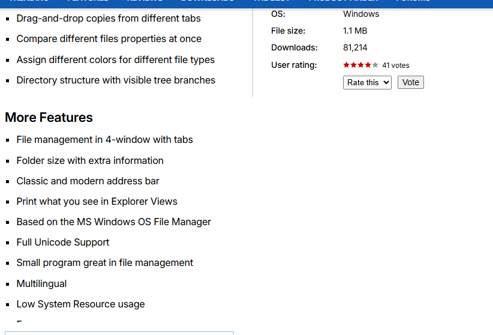Click the "User rating:" label

pos(294,65)
